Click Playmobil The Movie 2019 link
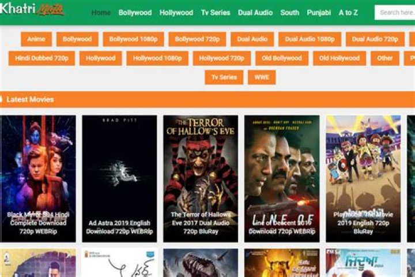The width and height of the screenshot is (415, 277). pos(363,178)
